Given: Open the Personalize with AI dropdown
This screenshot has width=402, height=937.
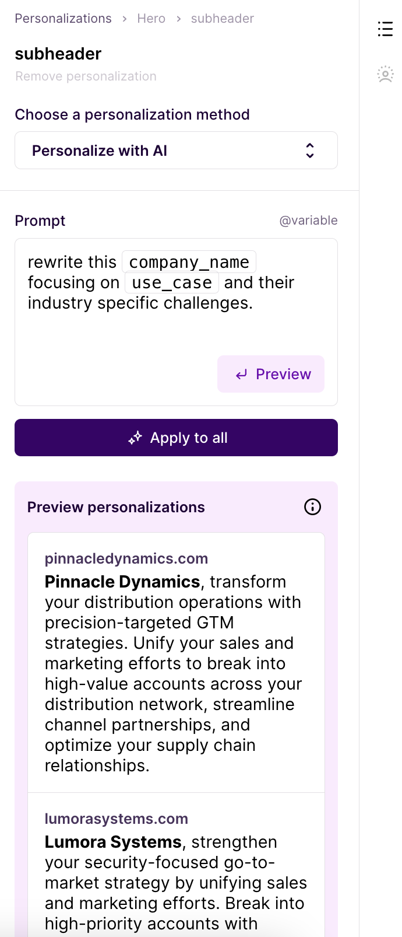Looking at the screenshot, I should click(x=176, y=151).
